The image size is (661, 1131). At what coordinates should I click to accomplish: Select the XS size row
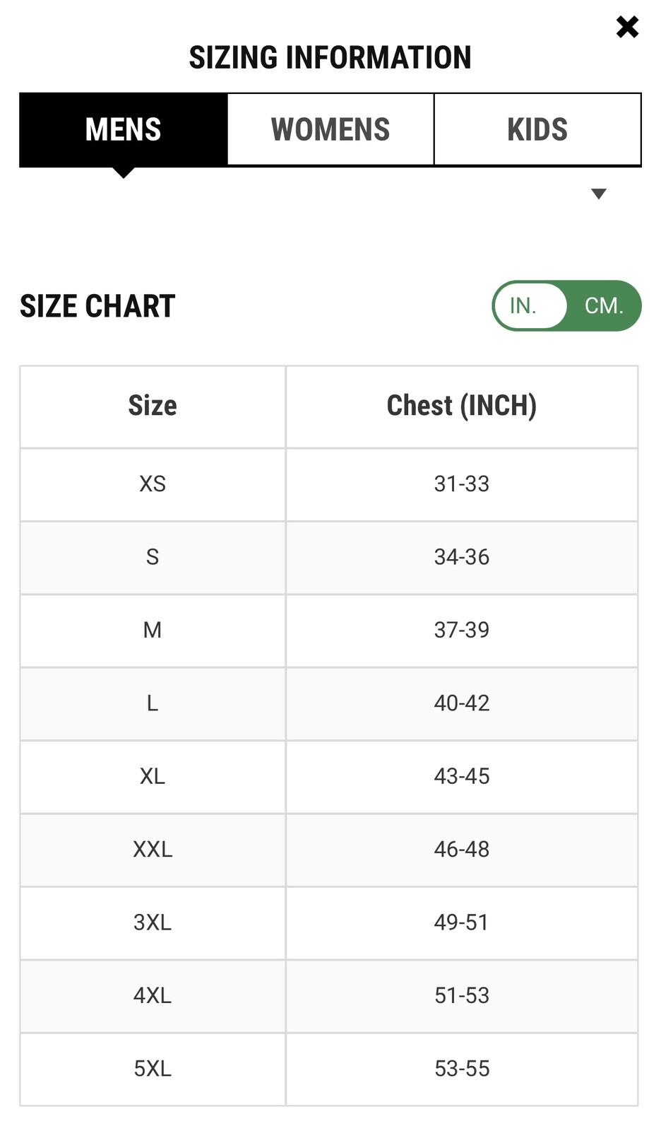(x=153, y=484)
